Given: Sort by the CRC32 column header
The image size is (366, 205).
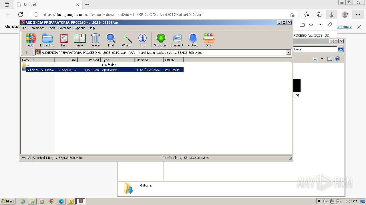Looking at the screenshot, I should pyautogui.click(x=173, y=60).
